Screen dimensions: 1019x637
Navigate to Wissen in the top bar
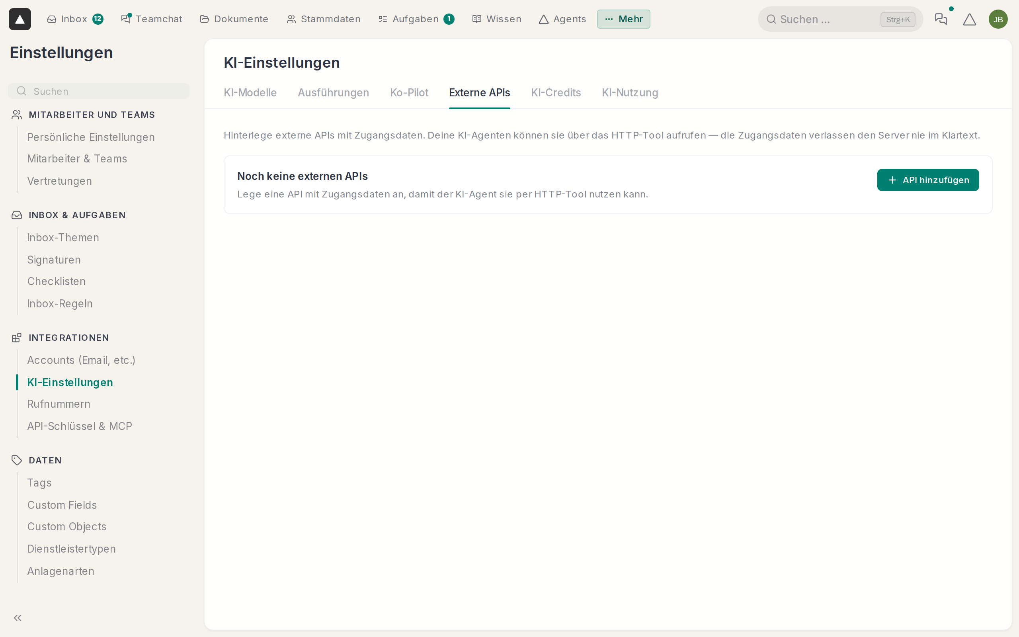coord(497,19)
